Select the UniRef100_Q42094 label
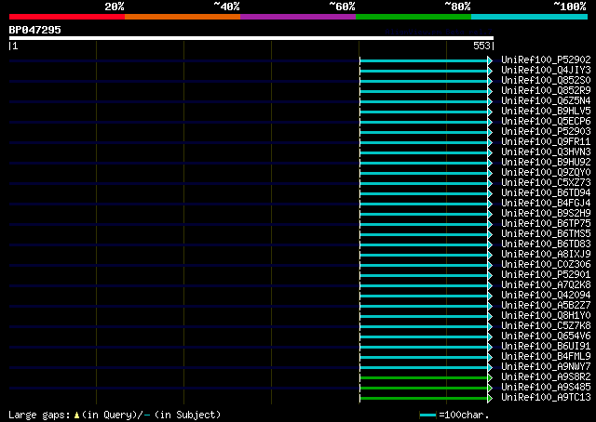The height and width of the screenshot is (422, 596). (x=546, y=296)
